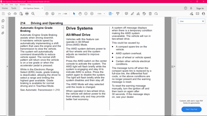
Task: Click the AWD system overheat bullet
Action: 129,53
